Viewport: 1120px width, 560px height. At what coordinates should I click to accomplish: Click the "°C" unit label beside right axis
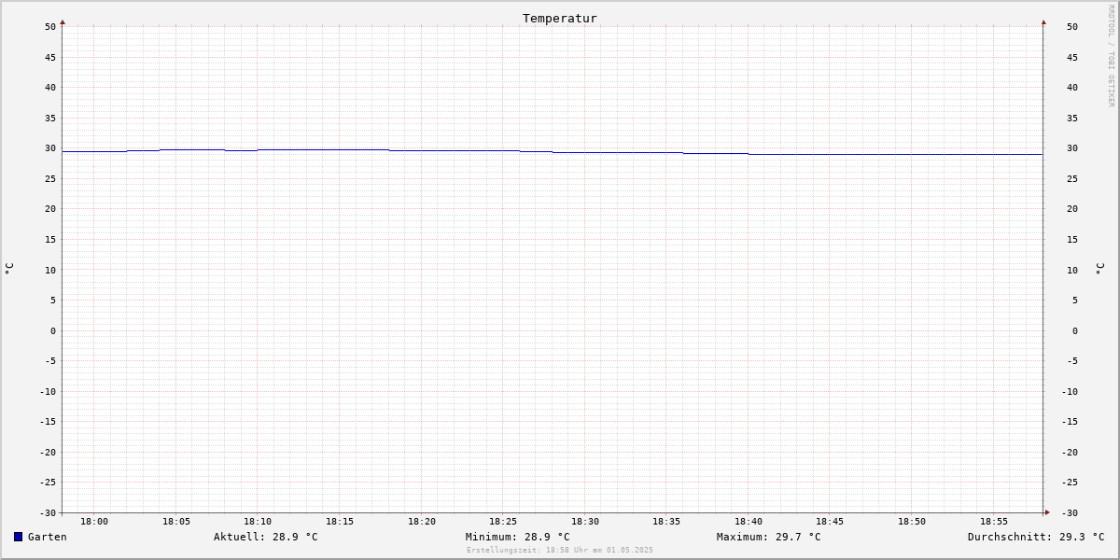(1099, 268)
